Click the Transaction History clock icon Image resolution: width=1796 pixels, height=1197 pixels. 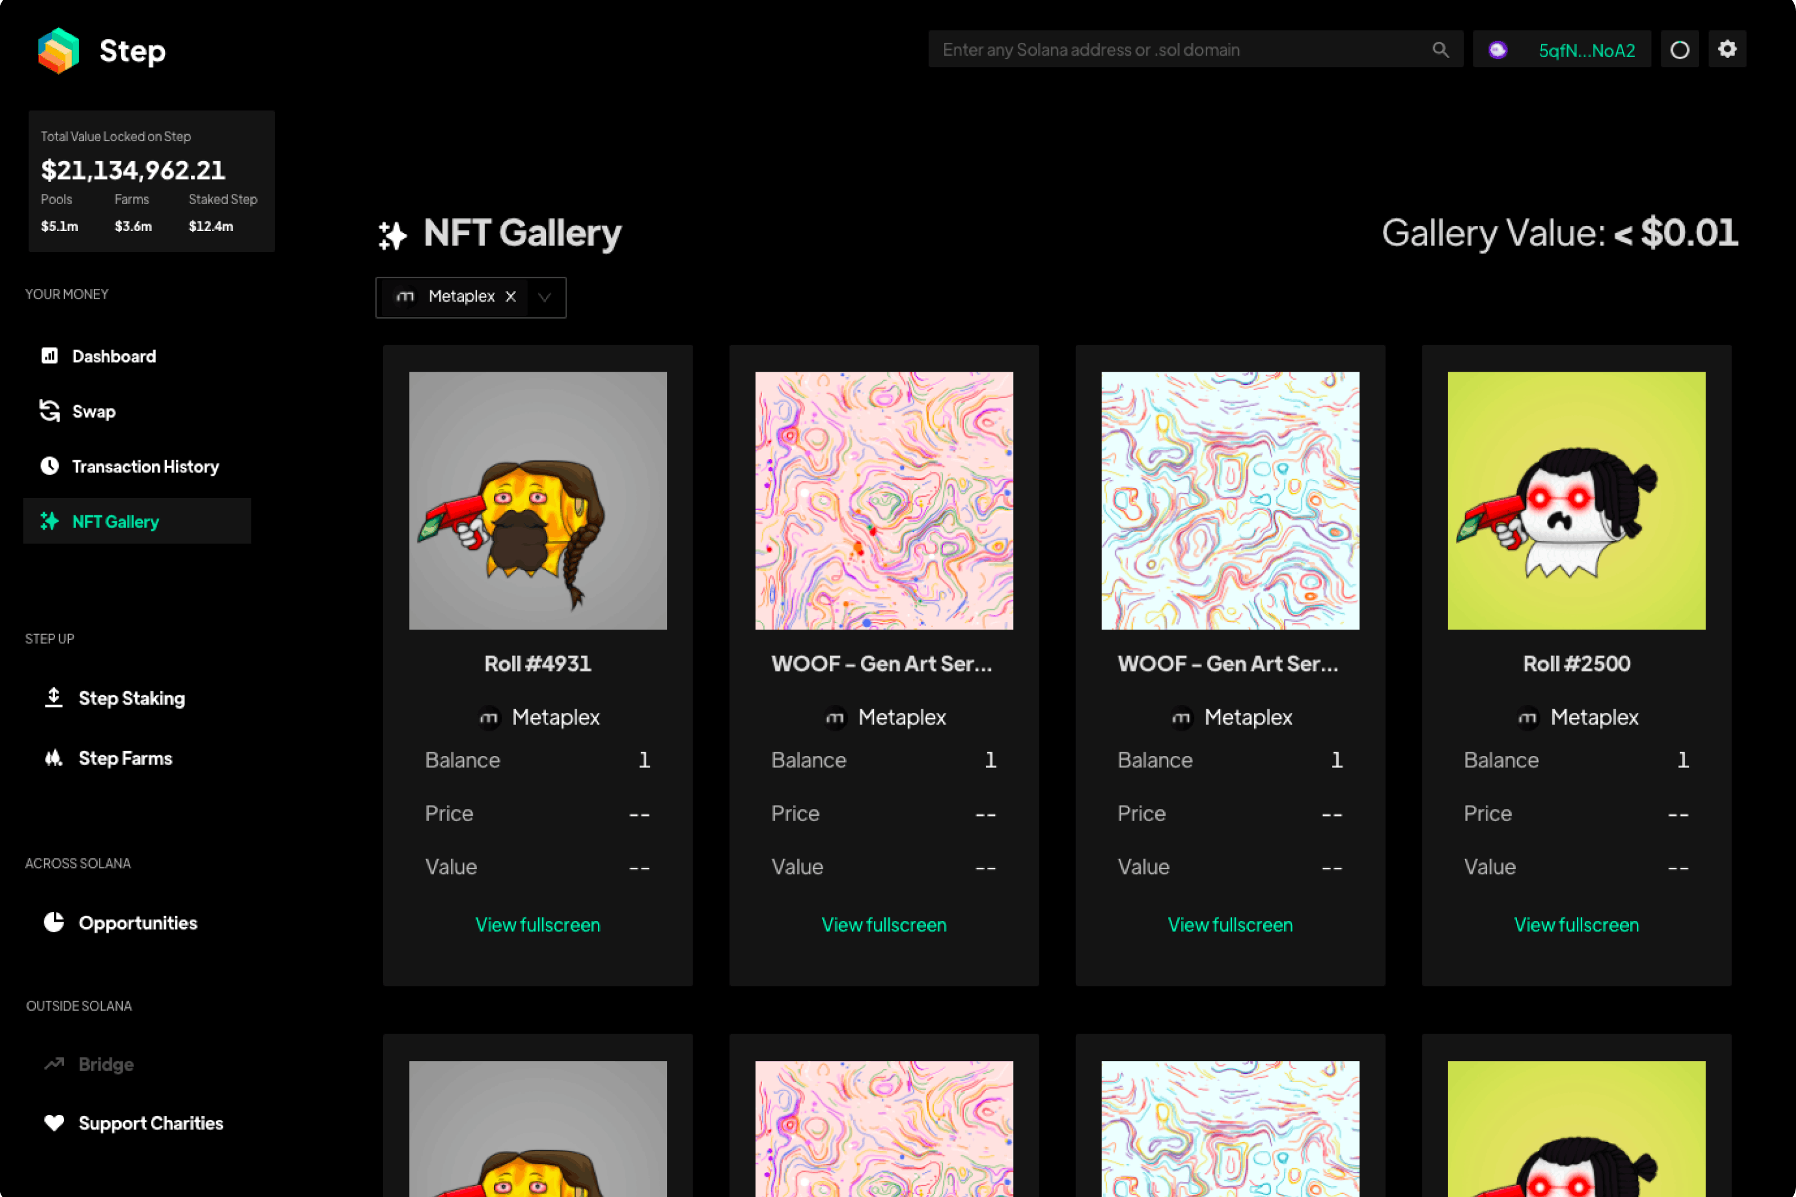50,466
